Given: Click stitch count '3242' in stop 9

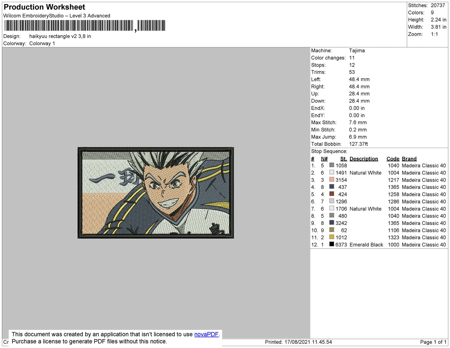Looking at the screenshot, I should [x=341, y=223].
